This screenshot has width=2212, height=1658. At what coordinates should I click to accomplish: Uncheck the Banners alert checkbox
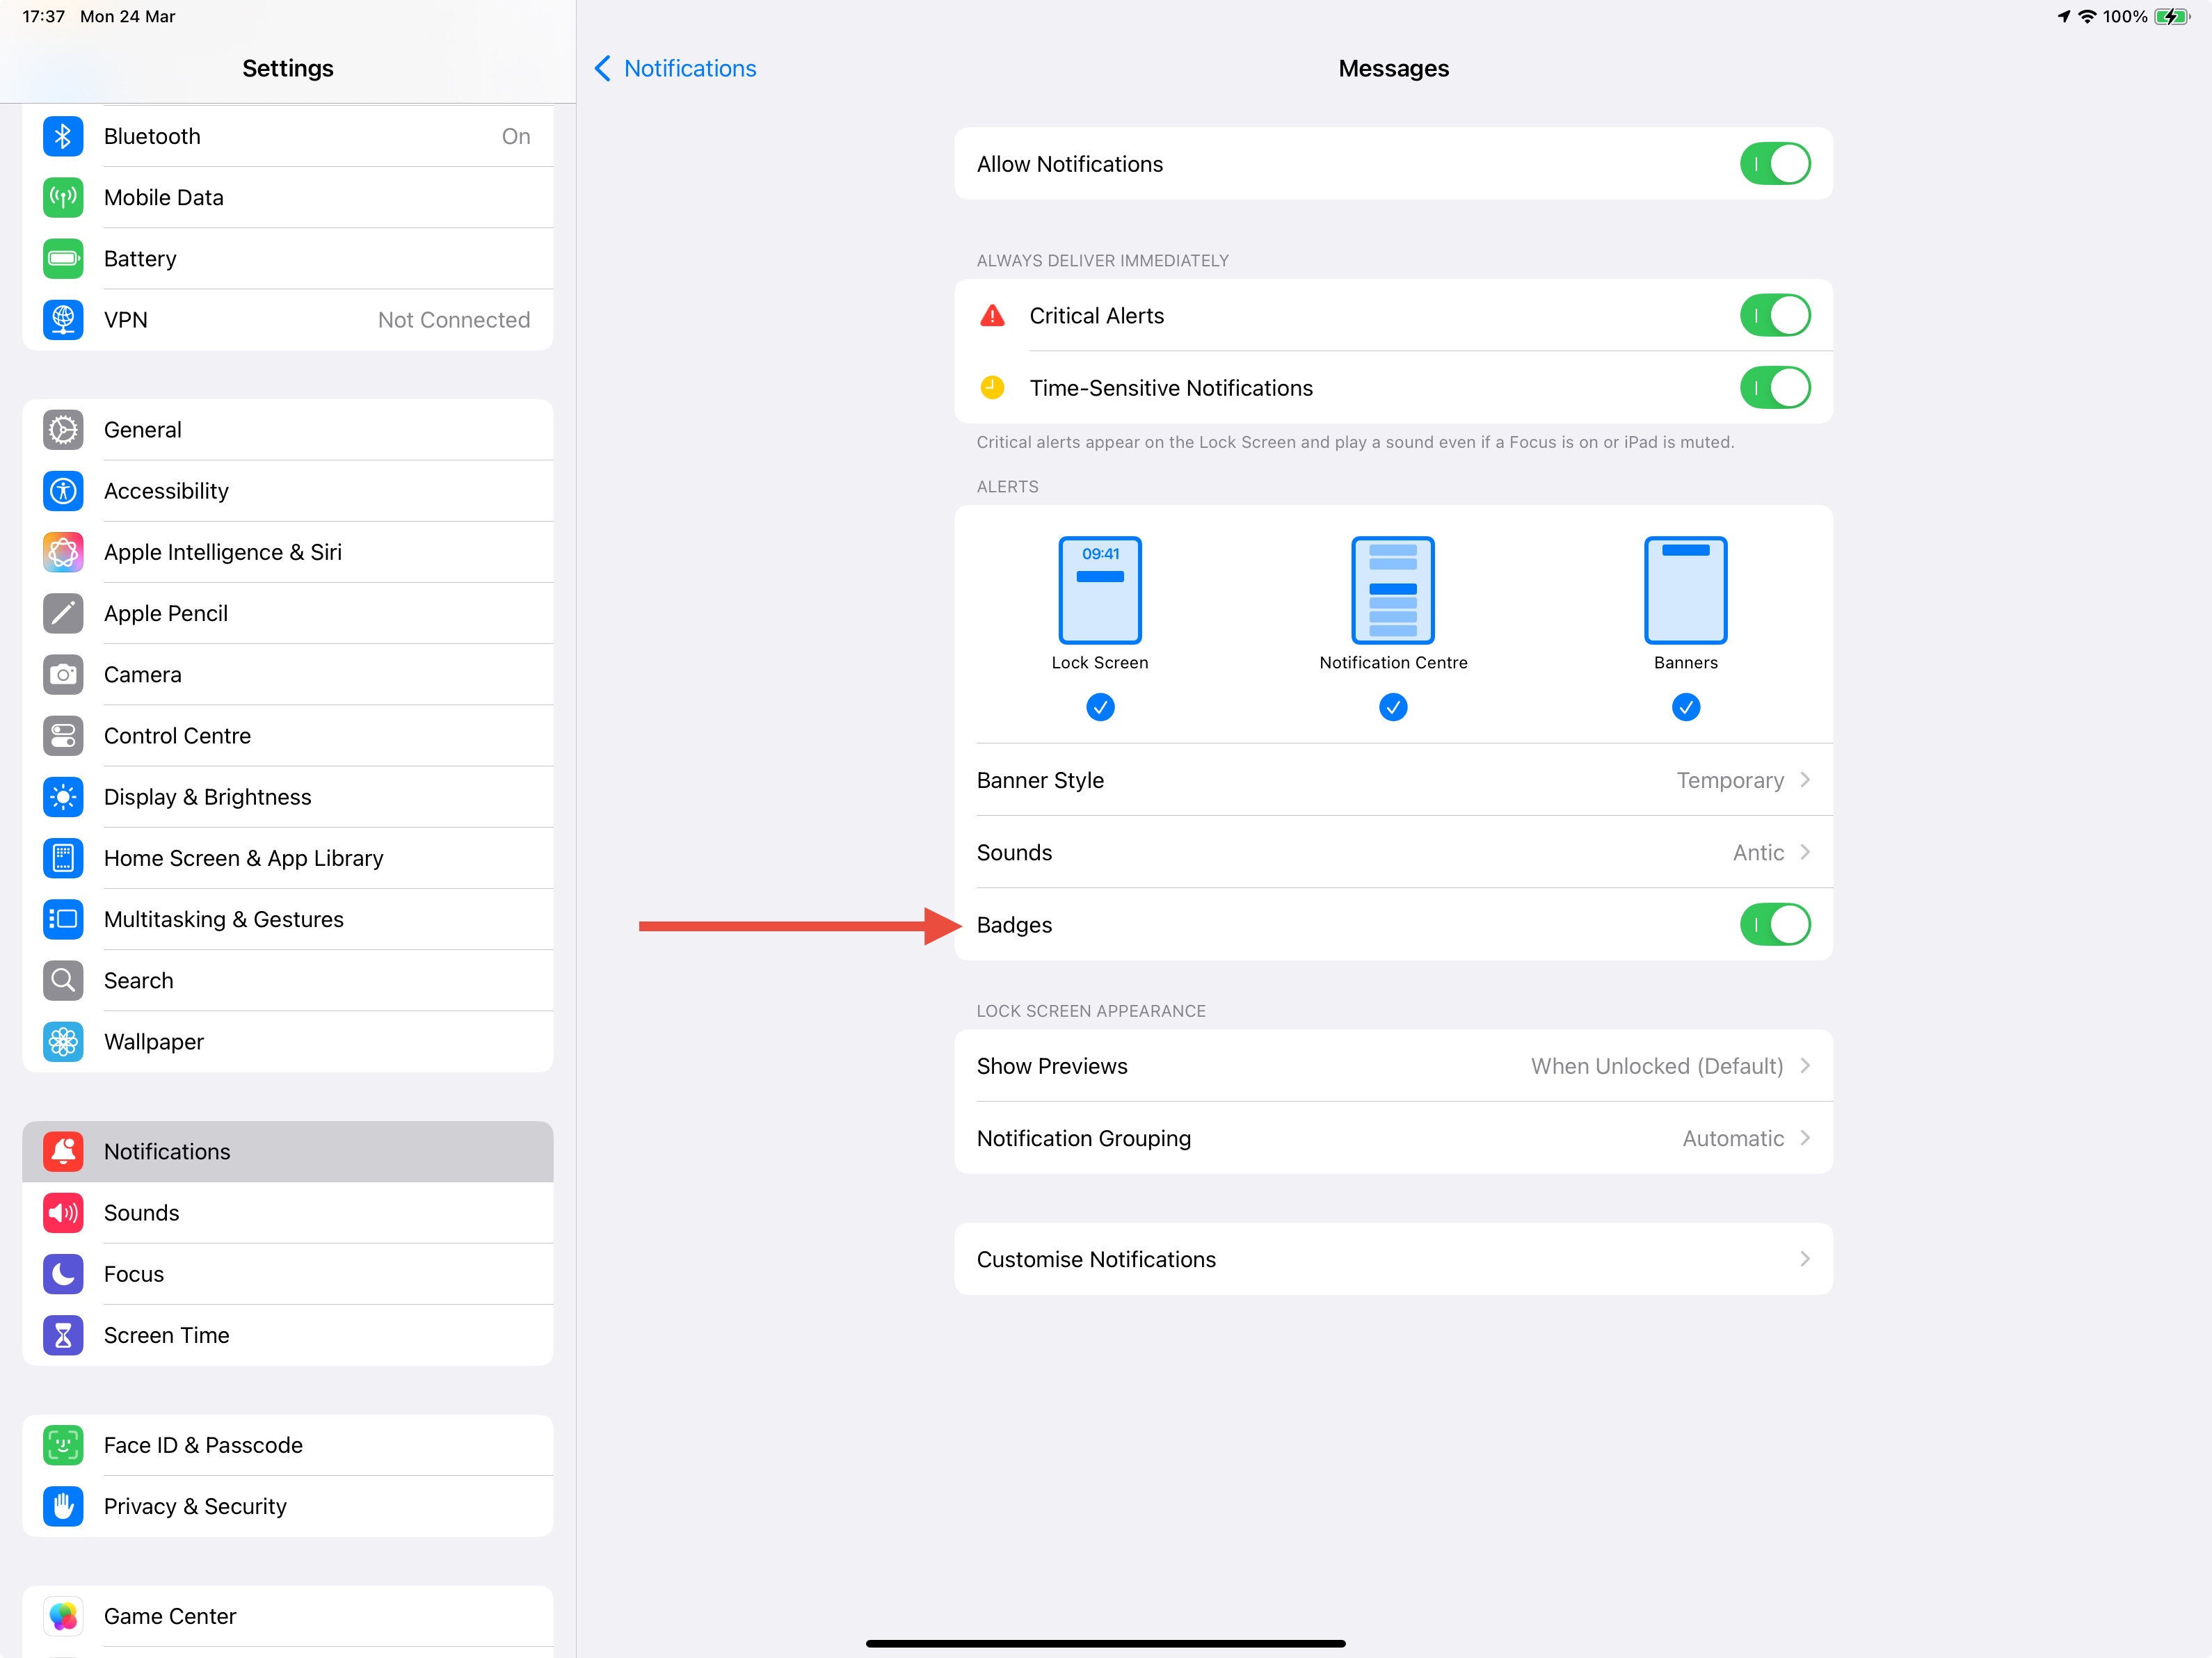click(x=1685, y=707)
